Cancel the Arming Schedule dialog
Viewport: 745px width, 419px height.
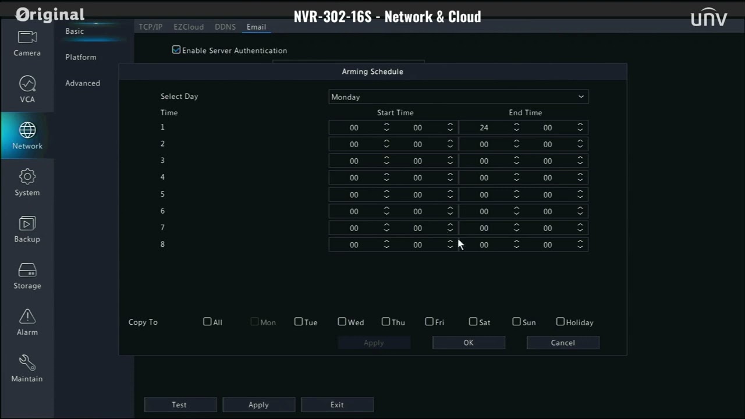click(563, 343)
